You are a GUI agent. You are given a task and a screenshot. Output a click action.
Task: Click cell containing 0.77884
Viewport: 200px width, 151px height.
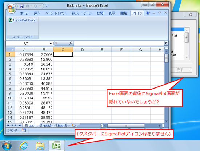24,54
